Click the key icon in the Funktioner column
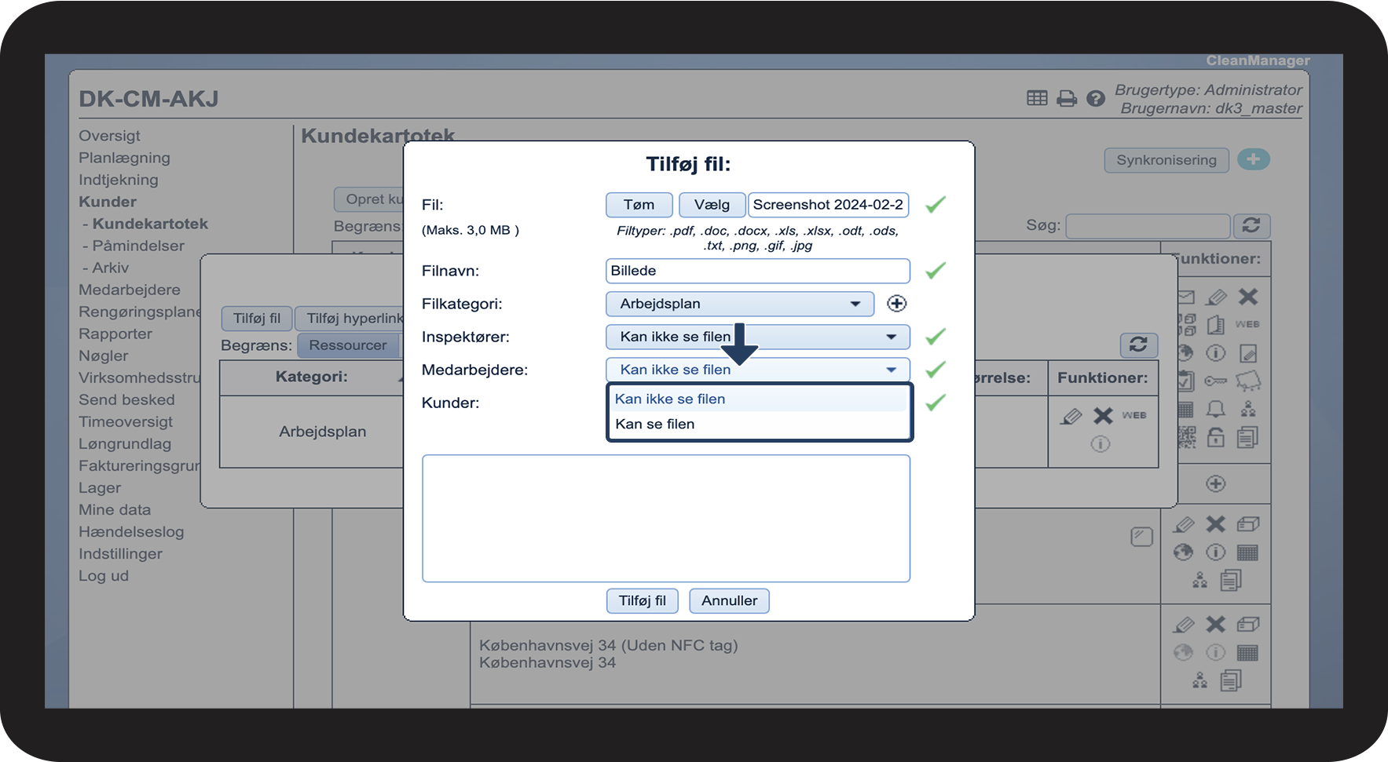The height and width of the screenshot is (762, 1388). pos(1215,381)
